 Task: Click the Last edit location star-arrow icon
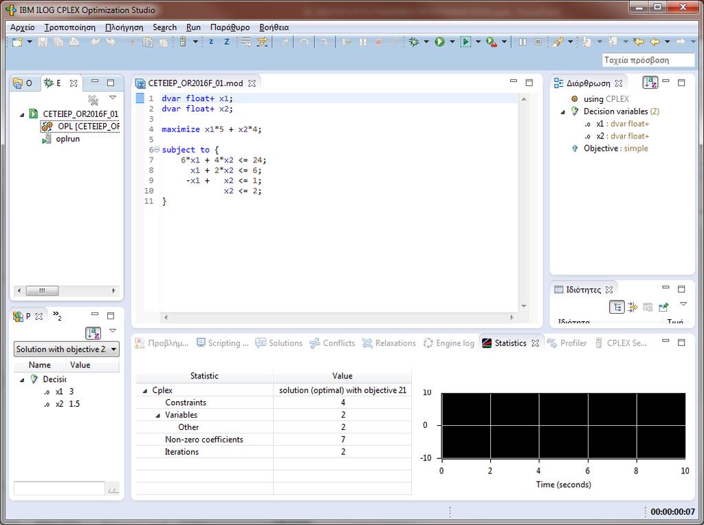[x=638, y=42]
